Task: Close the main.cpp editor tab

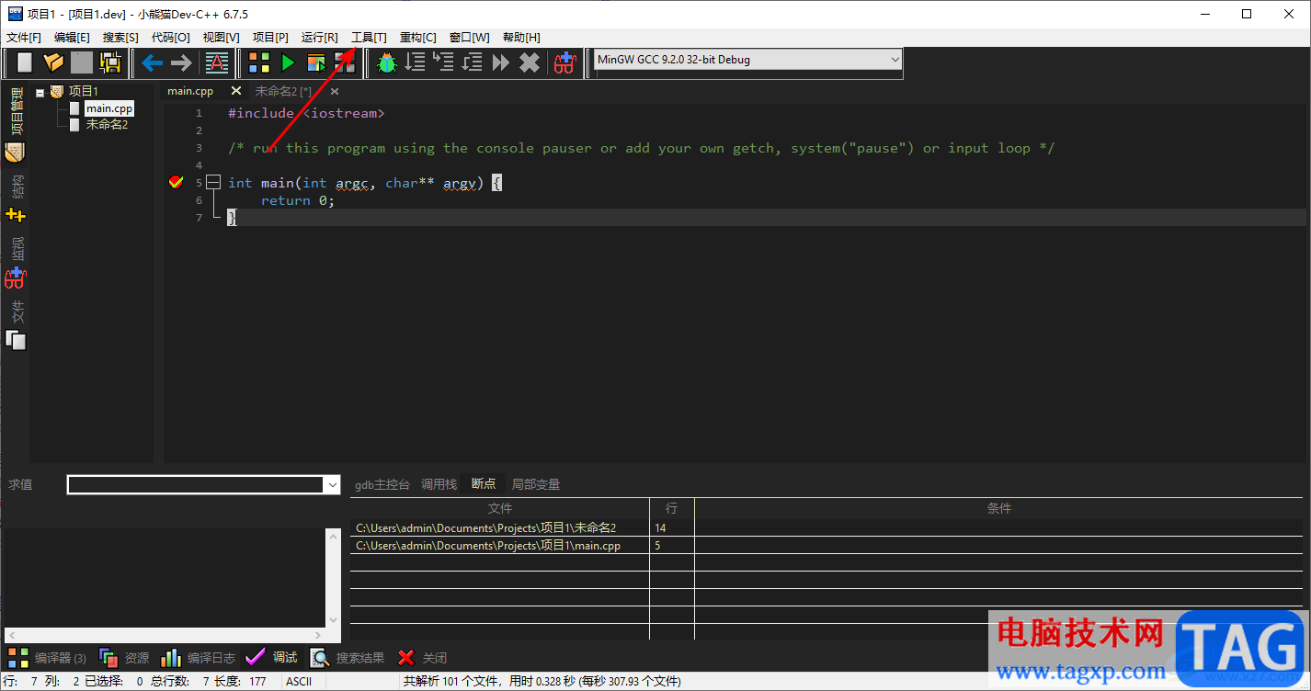Action: click(x=236, y=91)
